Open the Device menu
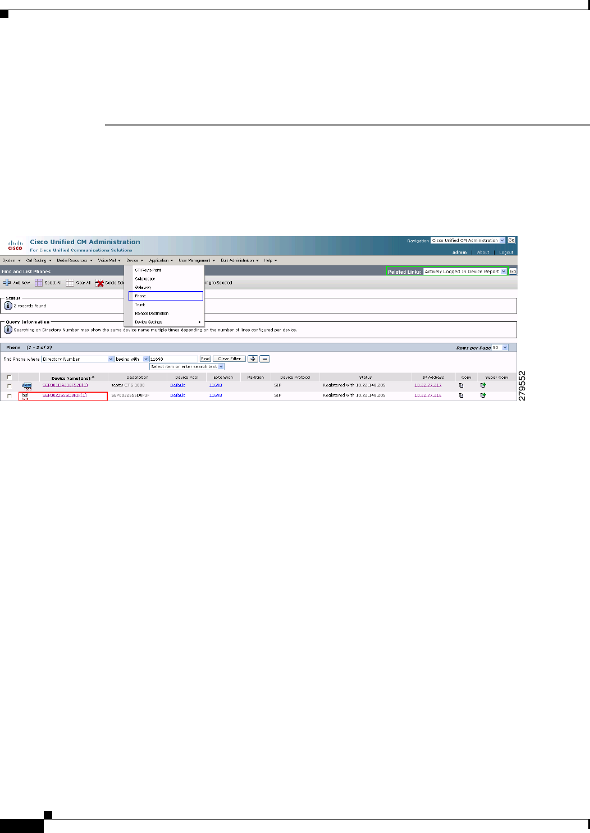 pos(135,260)
